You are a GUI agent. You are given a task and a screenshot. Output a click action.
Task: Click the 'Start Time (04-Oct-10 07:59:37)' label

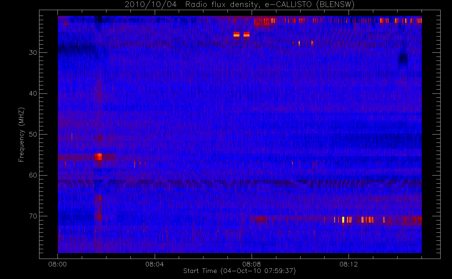coord(239,271)
